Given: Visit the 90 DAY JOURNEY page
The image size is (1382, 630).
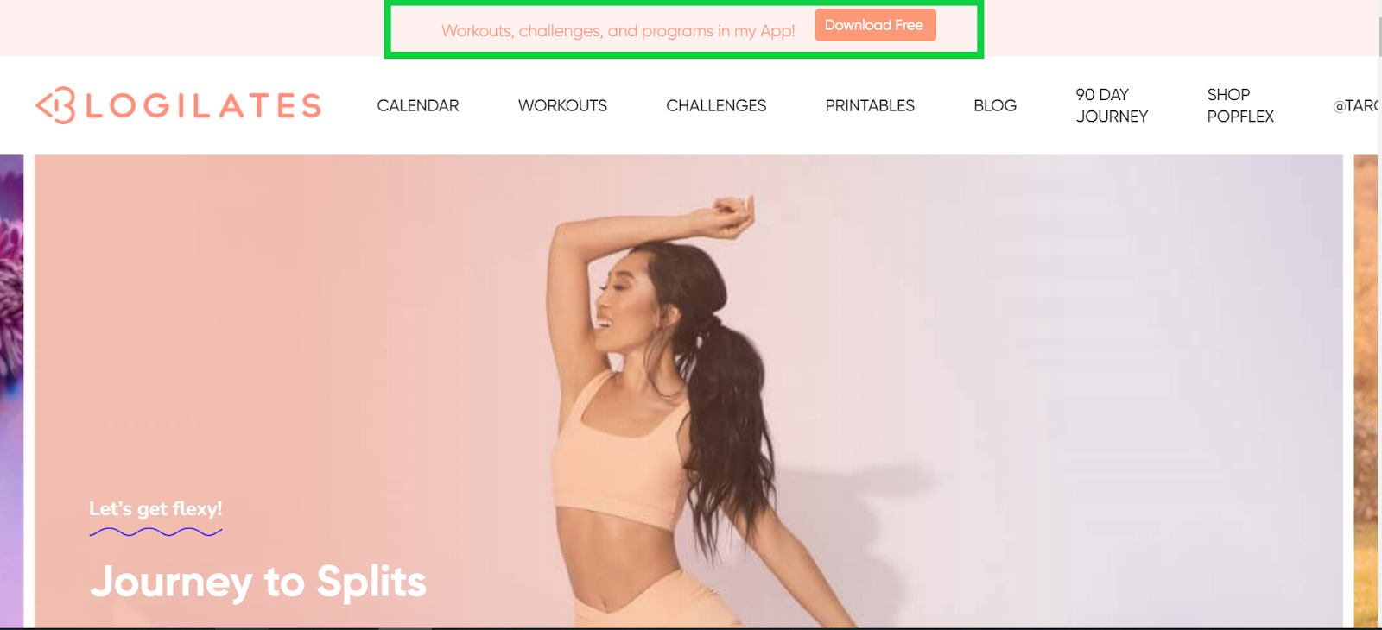Looking at the screenshot, I should pyautogui.click(x=1112, y=105).
